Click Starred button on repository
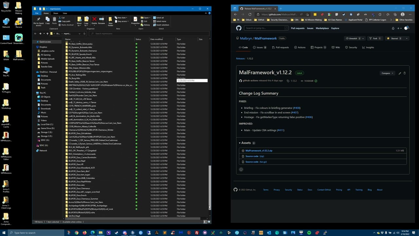The height and width of the screenshot is (236, 419). pos(394,38)
